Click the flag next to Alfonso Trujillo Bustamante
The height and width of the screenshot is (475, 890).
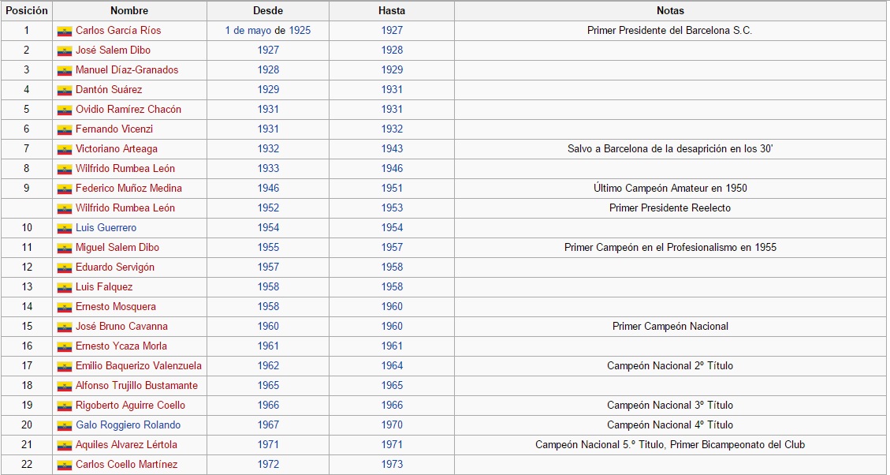65,386
